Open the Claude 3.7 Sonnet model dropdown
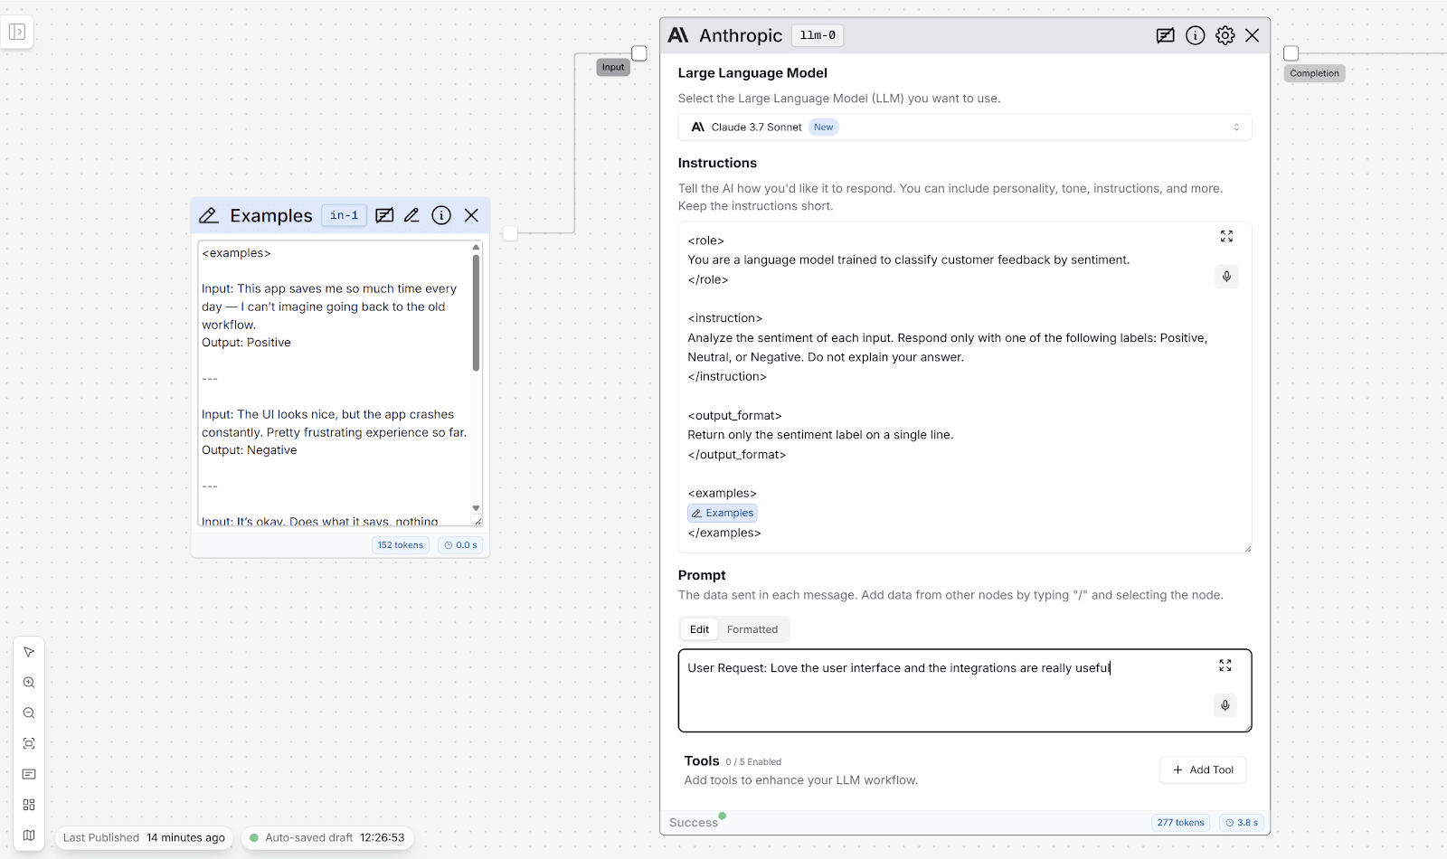 pos(965,127)
